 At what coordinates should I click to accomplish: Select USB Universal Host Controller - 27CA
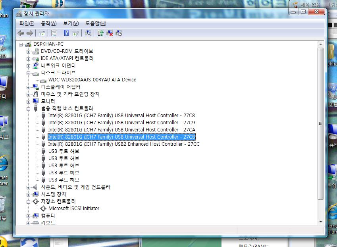pos(121,130)
